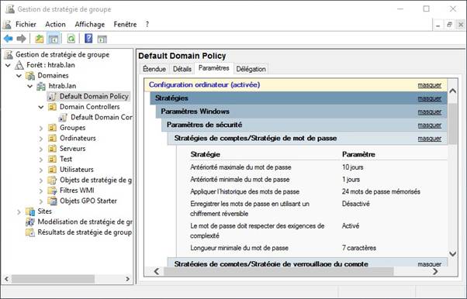
Task: Click masquer for Configuration ordinateur
Action: 430,85
